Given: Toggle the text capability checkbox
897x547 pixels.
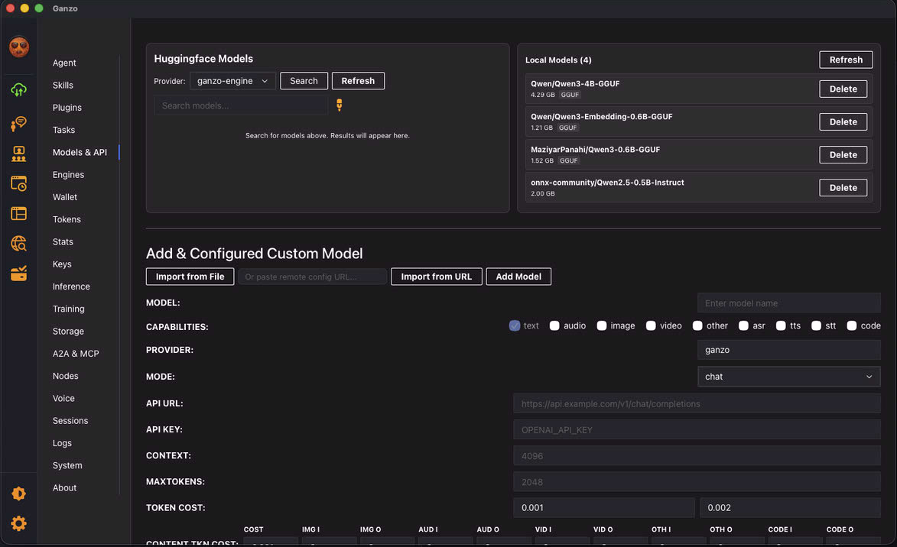Looking at the screenshot, I should click(515, 325).
